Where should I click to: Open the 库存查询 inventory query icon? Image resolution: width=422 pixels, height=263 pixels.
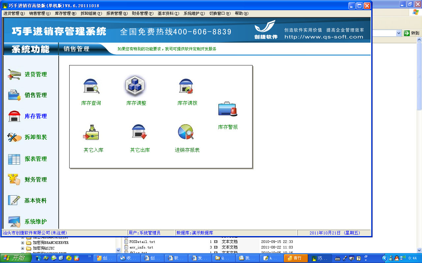[91, 86]
